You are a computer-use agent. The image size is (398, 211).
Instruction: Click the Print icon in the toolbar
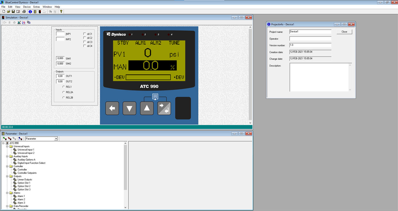pyautogui.click(x=24, y=12)
